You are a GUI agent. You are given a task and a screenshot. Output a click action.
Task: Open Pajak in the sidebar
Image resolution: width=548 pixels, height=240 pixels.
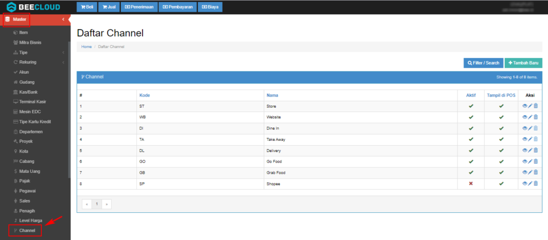22,181
